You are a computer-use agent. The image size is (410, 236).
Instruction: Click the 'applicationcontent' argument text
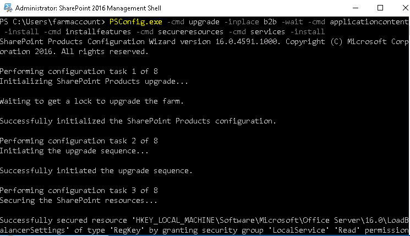pos(369,22)
